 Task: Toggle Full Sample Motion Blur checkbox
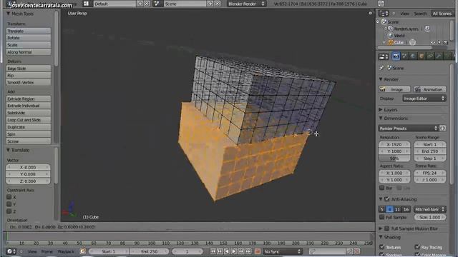[x=387, y=228]
